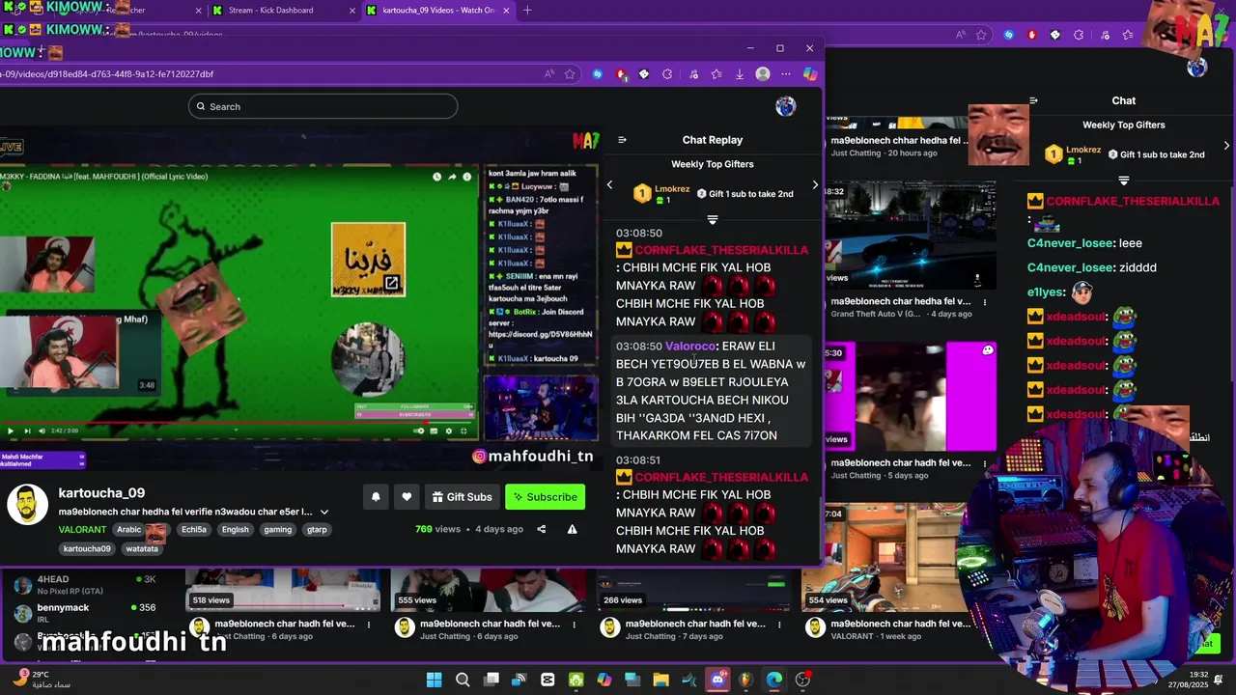Click the English tag
Image resolution: width=1236 pixels, height=695 pixels.
coord(235,529)
